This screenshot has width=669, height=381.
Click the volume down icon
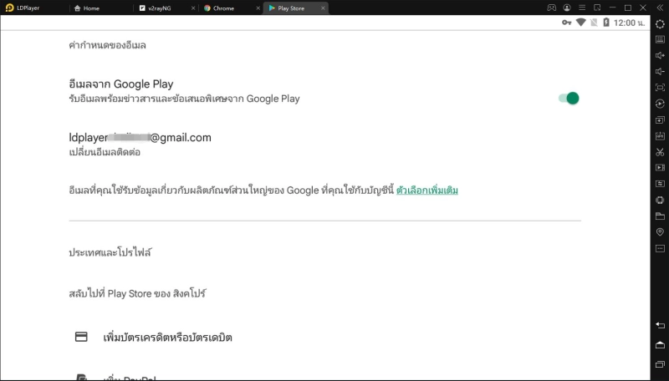(660, 71)
